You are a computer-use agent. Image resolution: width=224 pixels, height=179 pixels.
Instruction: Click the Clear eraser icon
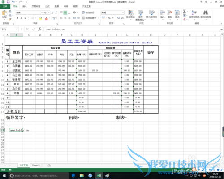[185, 19]
